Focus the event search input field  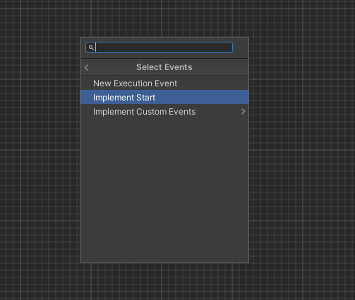160,47
